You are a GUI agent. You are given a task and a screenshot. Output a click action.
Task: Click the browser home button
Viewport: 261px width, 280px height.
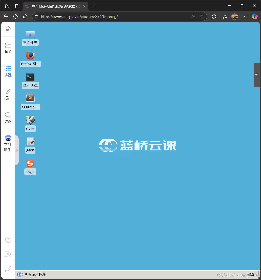coord(25,17)
